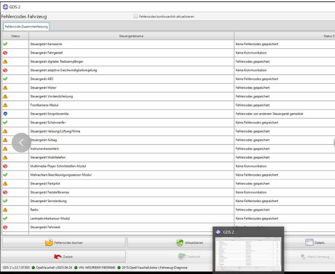The width and height of the screenshot is (335, 274).
Task: Click the blue status icon for Steuergerät Einspritzventile
Action: click(x=5, y=114)
